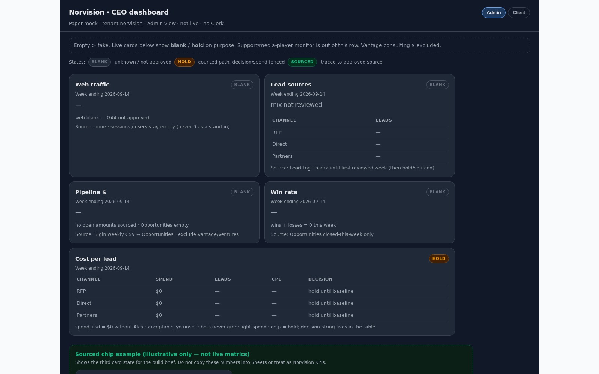This screenshot has width=599, height=374.
Task: Click Direct channel in Cost per lead table
Action: tap(84, 303)
